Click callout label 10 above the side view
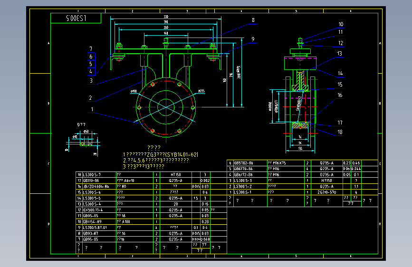This screenshot has width=412, height=267. point(341,24)
